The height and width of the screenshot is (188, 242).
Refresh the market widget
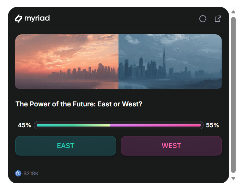(203, 19)
